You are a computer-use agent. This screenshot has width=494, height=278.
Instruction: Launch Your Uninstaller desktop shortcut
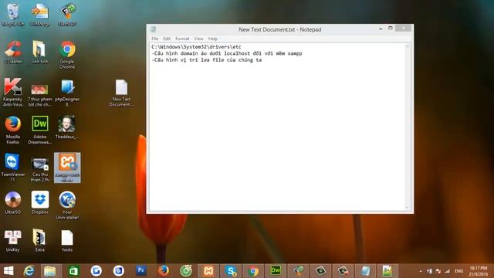click(67, 205)
